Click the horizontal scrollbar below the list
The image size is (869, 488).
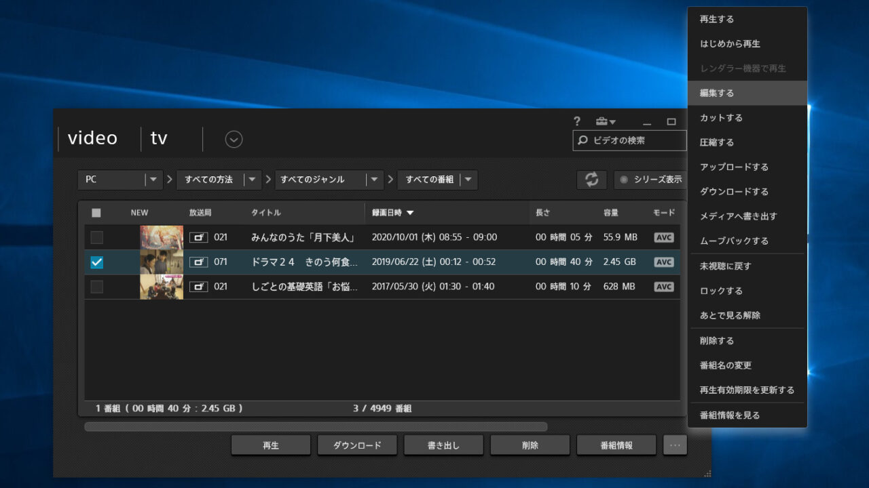click(316, 427)
